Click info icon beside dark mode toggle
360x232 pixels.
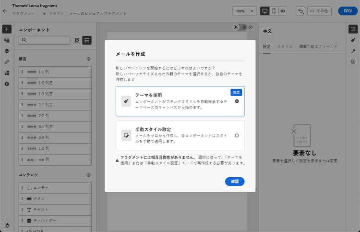[251, 27]
